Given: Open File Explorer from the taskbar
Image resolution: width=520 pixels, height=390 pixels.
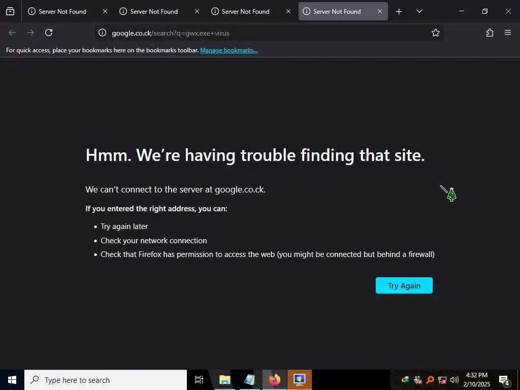Looking at the screenshot, I should click(x=224, y=380).
